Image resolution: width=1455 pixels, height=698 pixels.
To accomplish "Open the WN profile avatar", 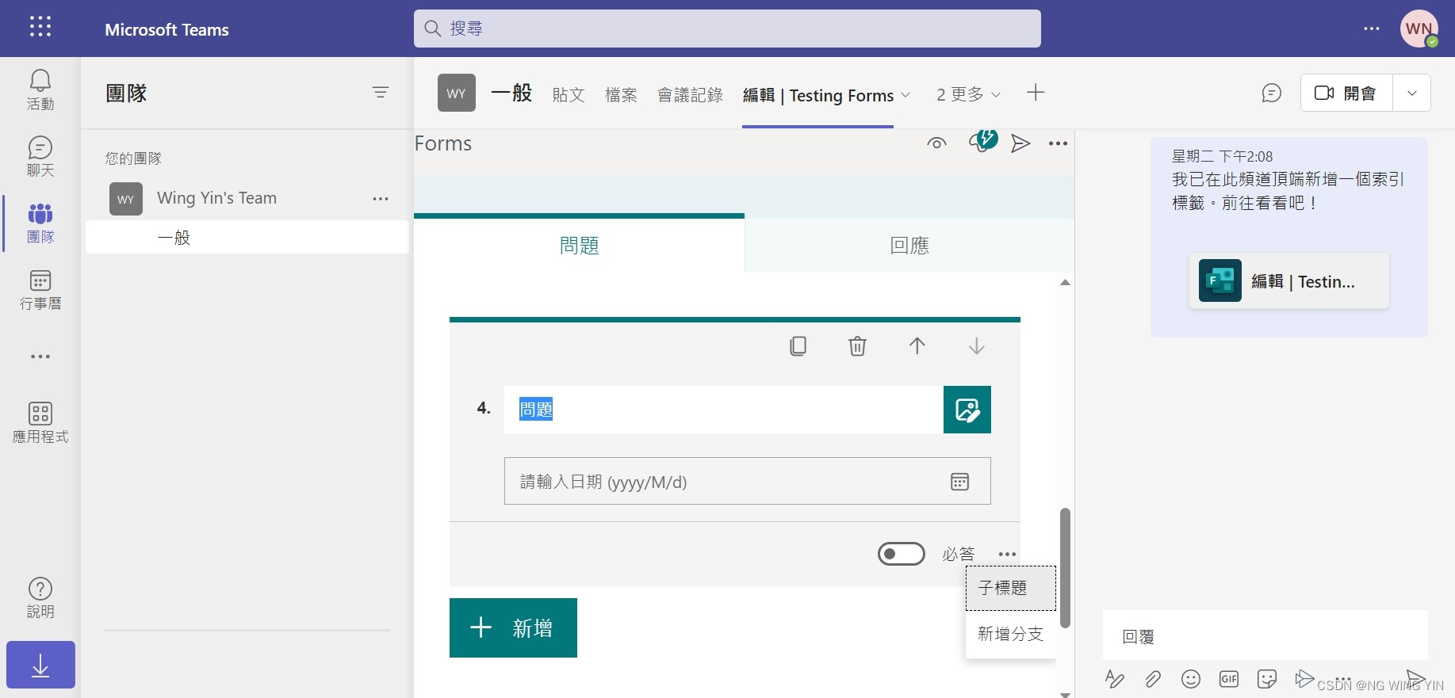I will point(1419,29).
